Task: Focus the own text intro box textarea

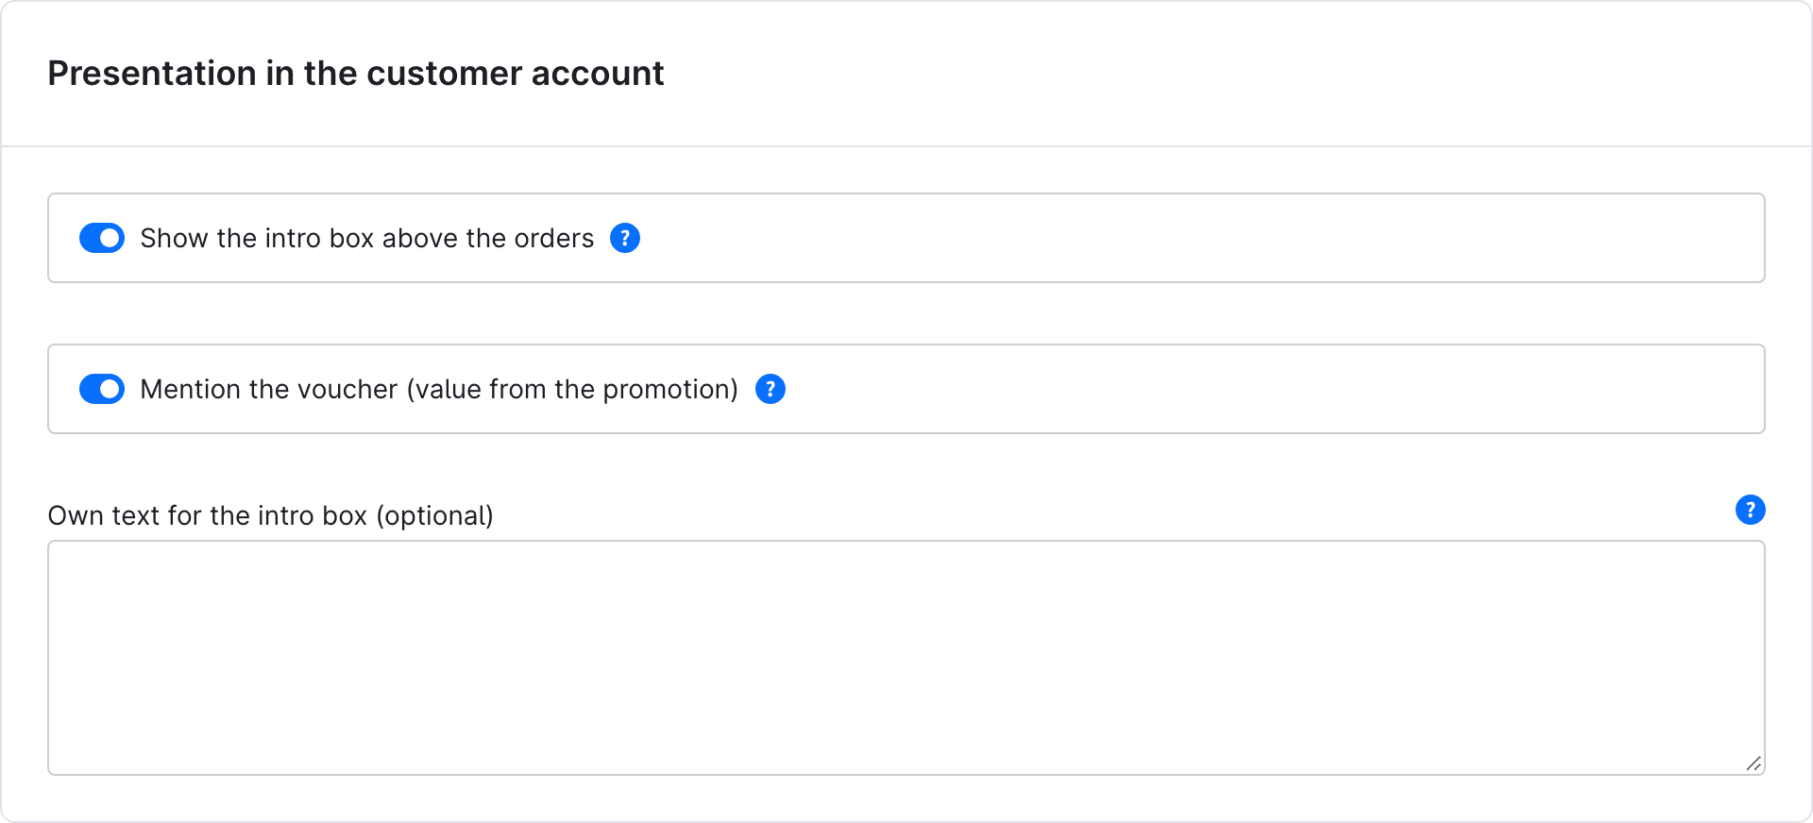Action: (906, 658)
